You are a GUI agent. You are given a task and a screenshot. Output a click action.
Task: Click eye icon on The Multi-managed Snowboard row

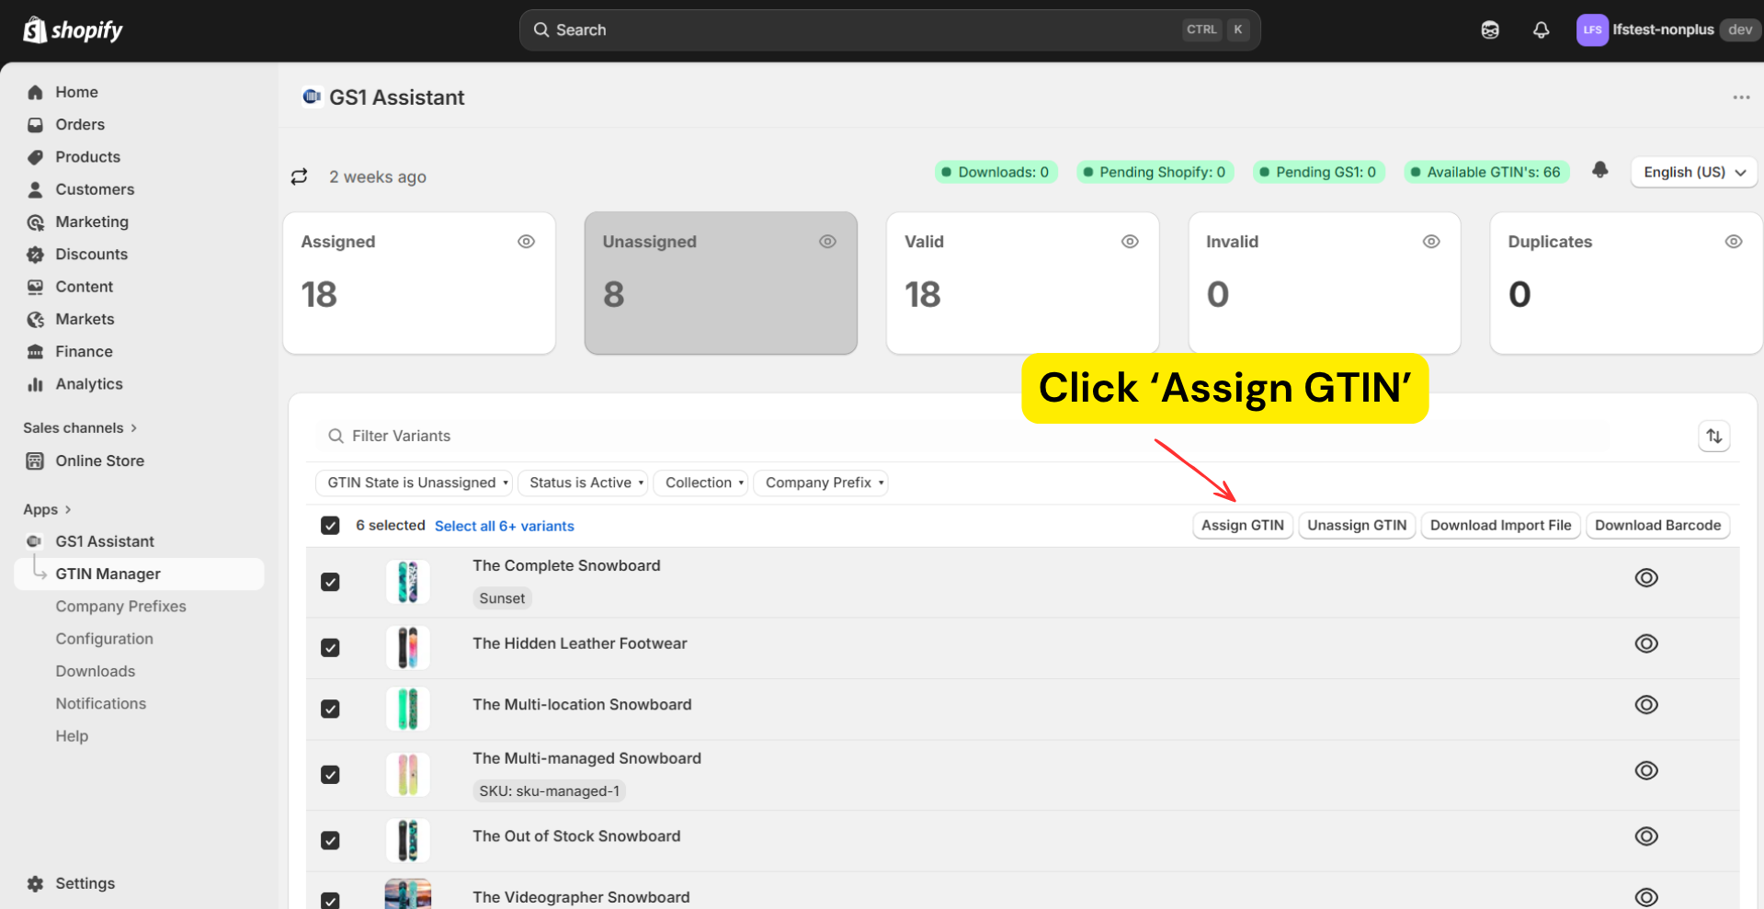[1646, 770]
